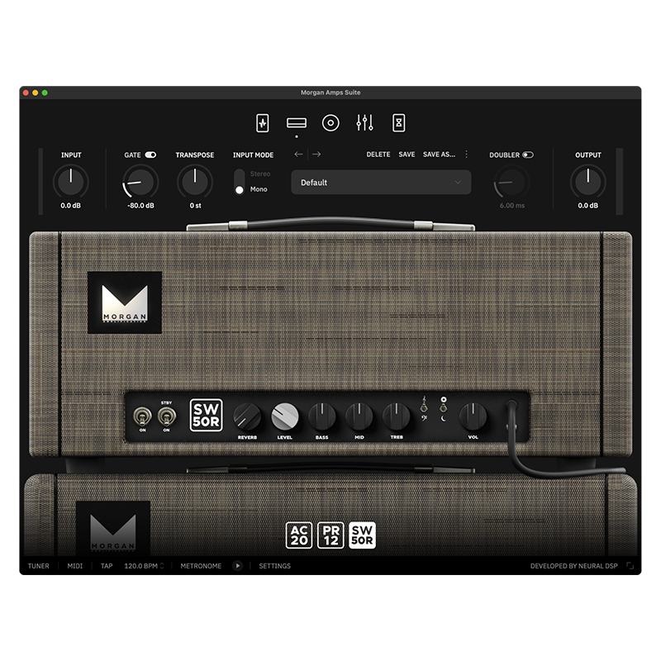Viewport: 661px width, 661px height.
Task: Click the GATE threshold knob
Action: pos(140,181)
